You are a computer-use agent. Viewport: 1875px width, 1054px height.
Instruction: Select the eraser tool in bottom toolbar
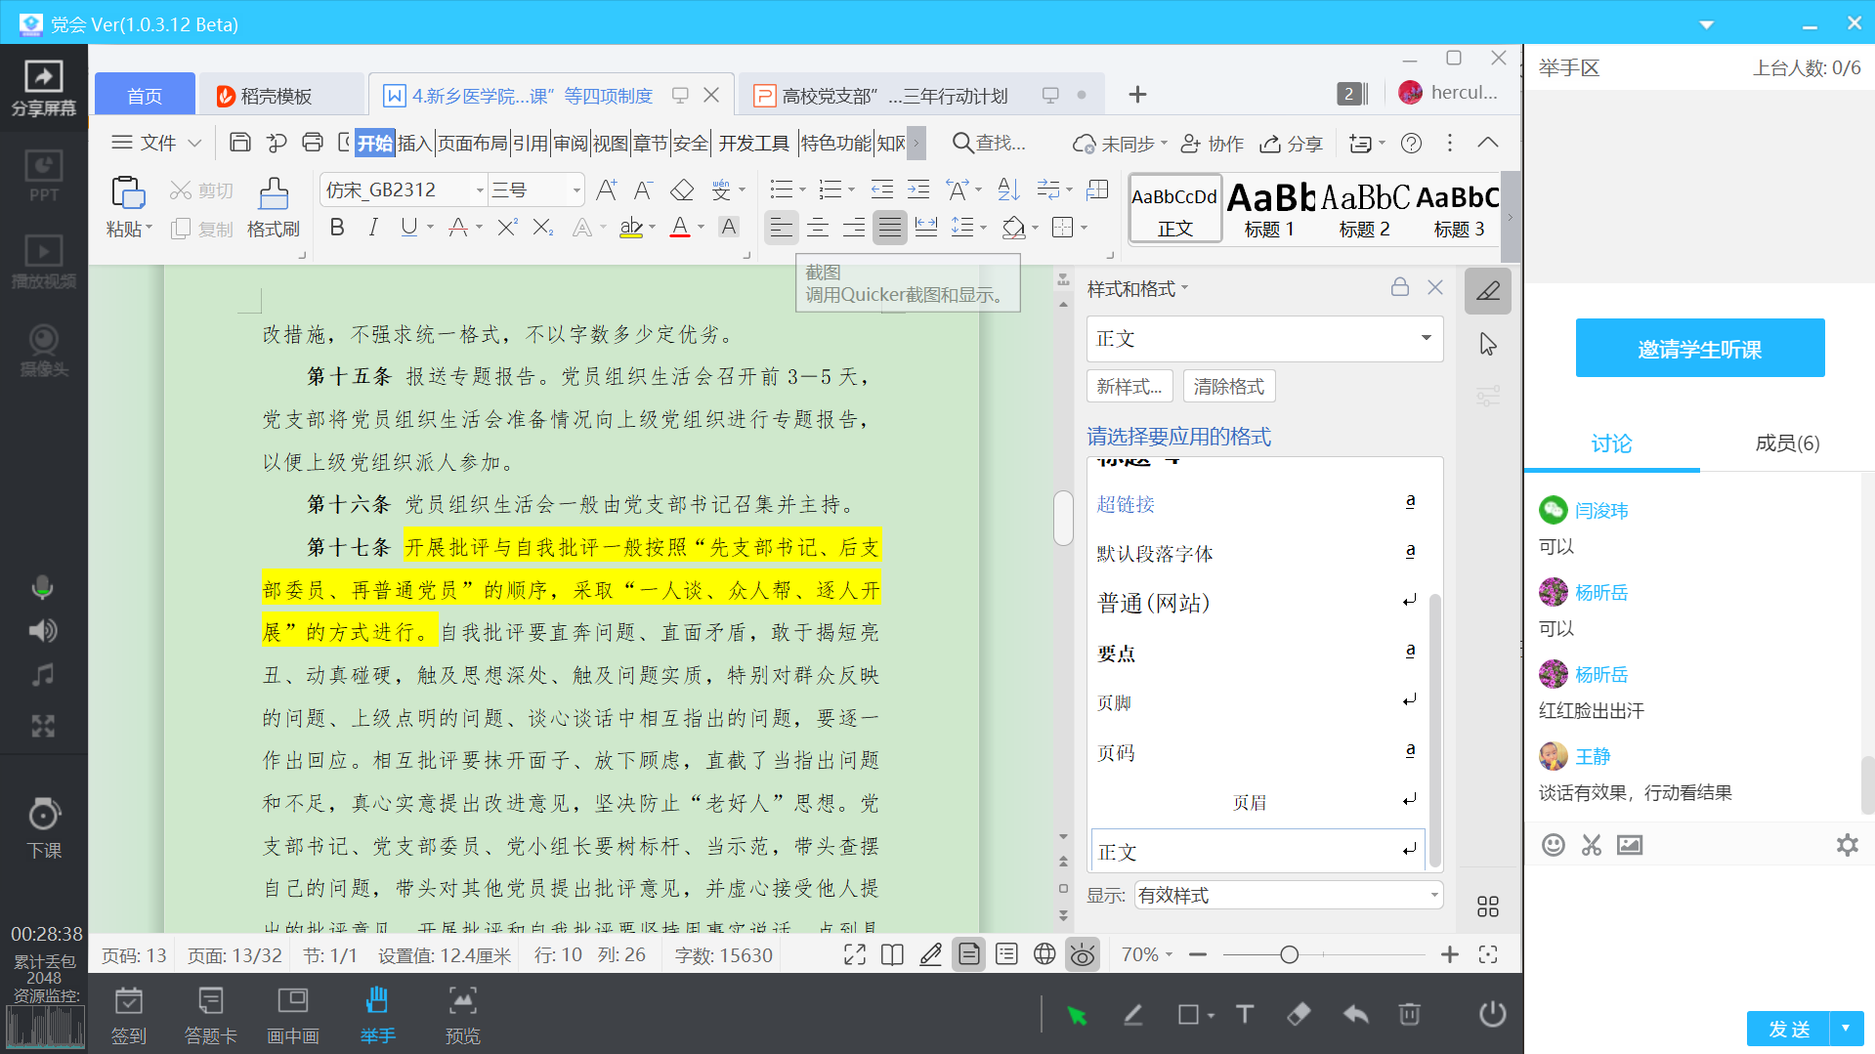coord(1299,1015)
